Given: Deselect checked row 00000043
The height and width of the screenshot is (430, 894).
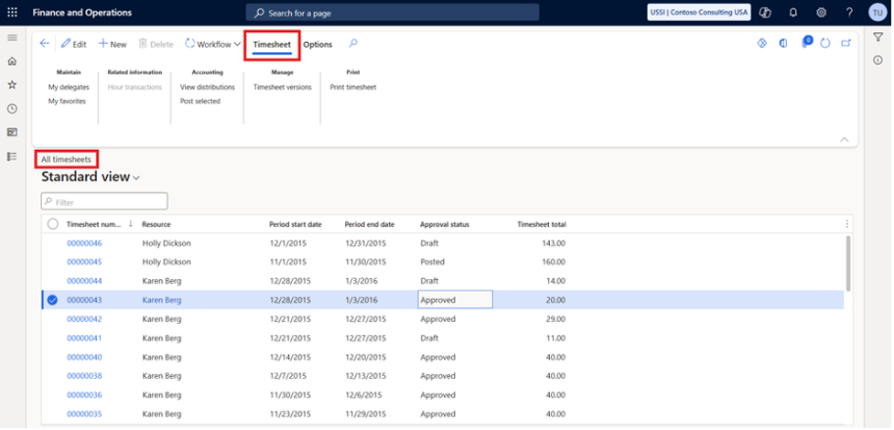Looking at the screenshot, I should (52, 300).
